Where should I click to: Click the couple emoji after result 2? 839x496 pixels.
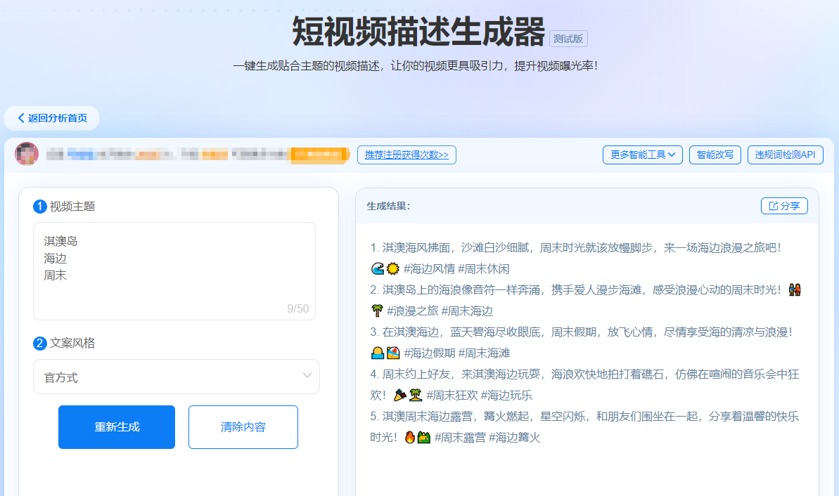[x=795, y=289]
